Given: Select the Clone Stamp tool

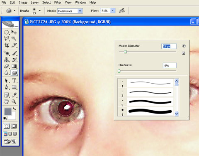Looking at the screenshot, I should [x=6, y=59].
